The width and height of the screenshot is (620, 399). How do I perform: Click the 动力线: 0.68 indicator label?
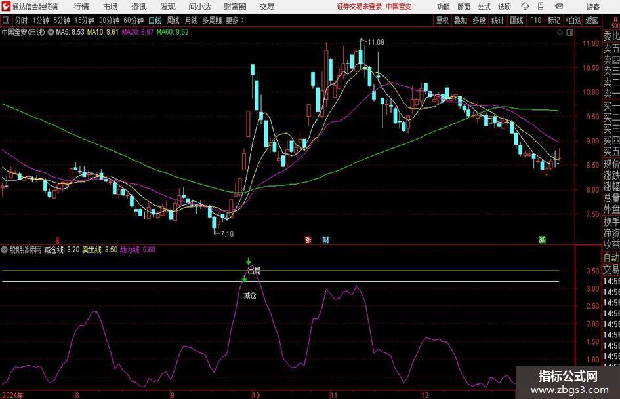138,250
